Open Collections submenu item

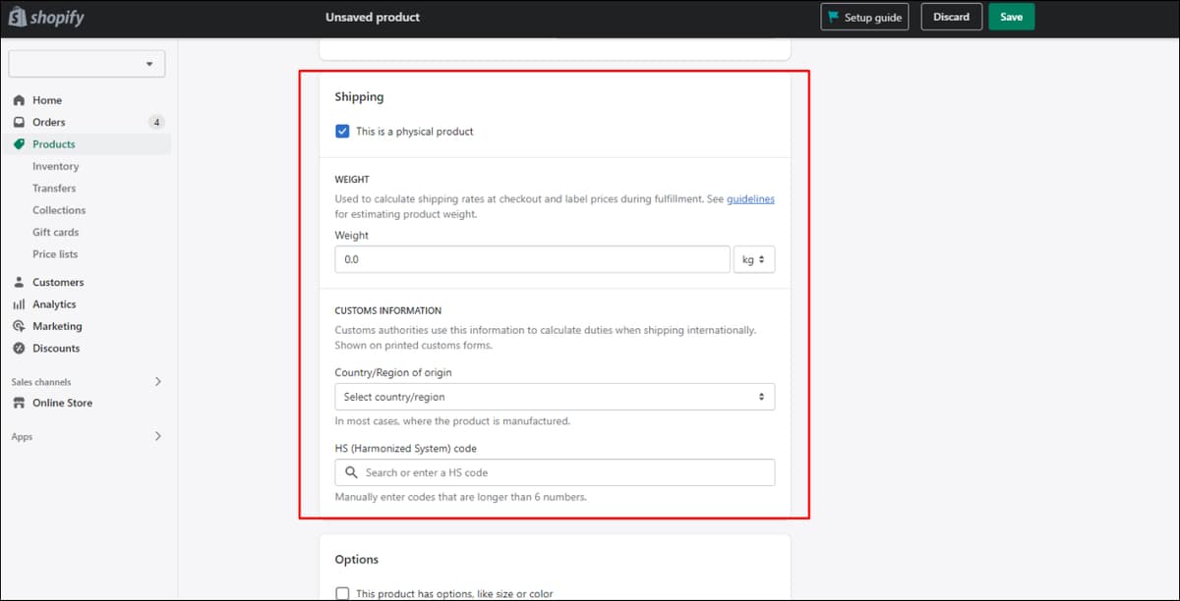coord(59,210)
